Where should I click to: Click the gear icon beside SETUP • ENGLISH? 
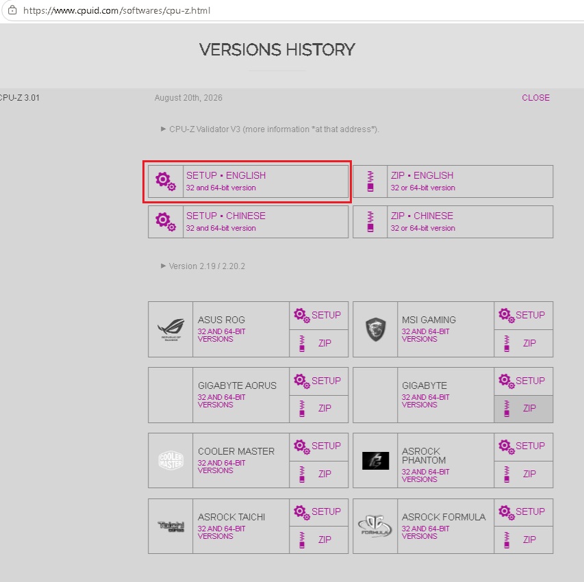pyautogui.click(x=166, y=181)
